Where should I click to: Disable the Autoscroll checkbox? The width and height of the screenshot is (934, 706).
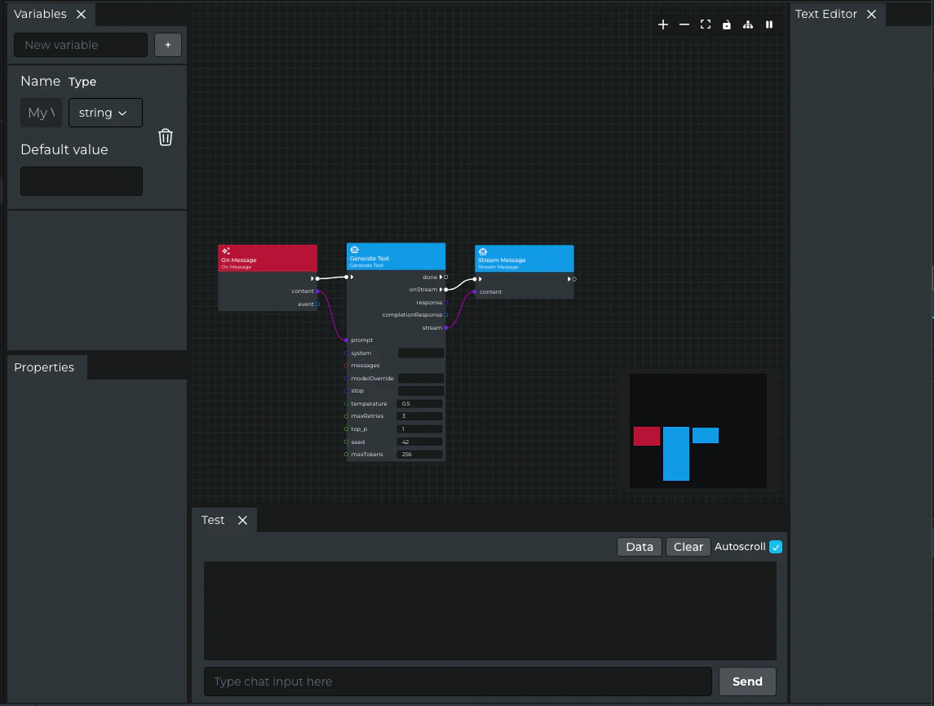776,547
